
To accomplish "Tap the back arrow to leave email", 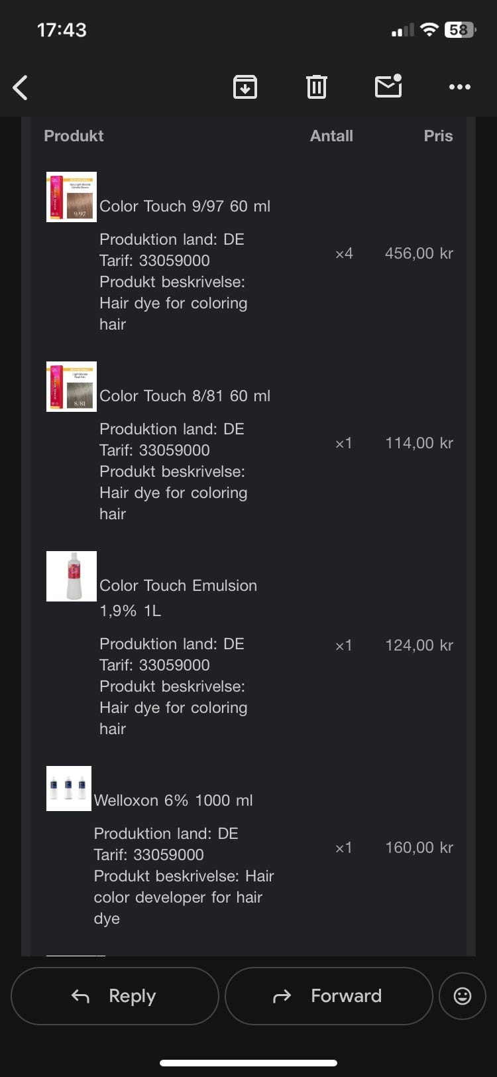I will tap(21, 88).
